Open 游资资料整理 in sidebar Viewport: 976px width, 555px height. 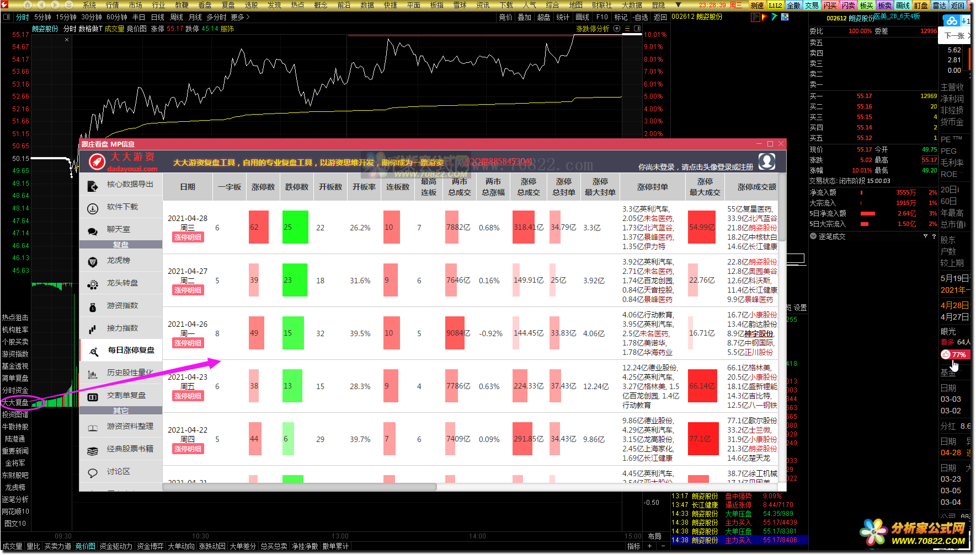coord(121,427)
